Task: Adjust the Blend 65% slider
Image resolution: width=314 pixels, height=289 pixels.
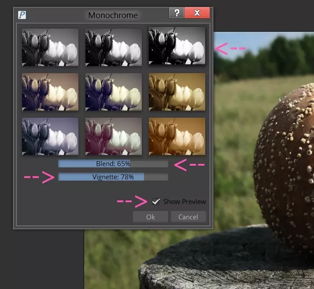Action: coord(113,163)
